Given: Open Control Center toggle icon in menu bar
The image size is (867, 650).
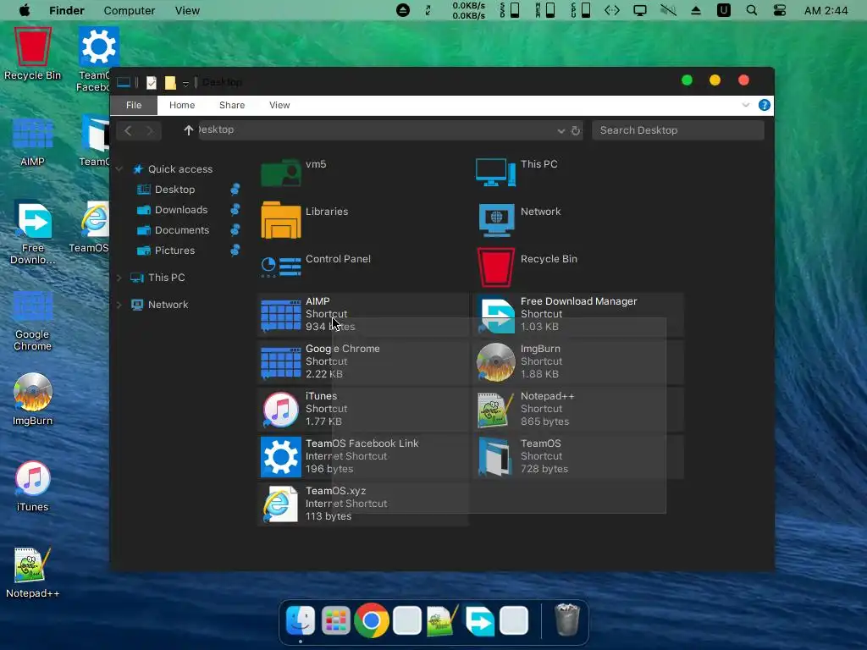Looking at the screenshot, I should [779, 10].
